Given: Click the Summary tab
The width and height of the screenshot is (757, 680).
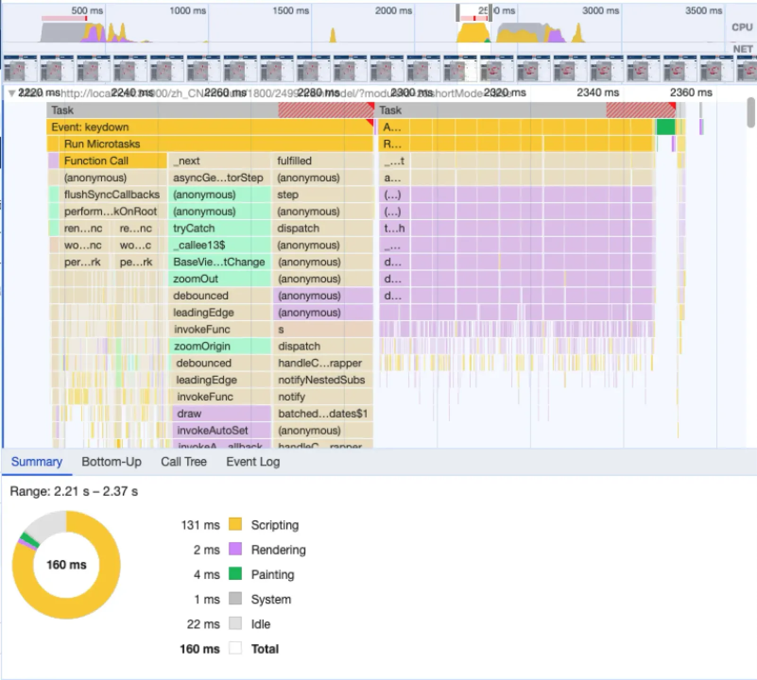Looking at the screenshot, I should (36, 462).
